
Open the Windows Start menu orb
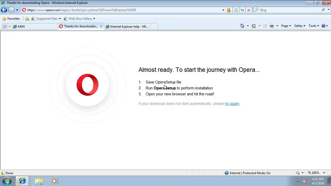click(7, 181)
